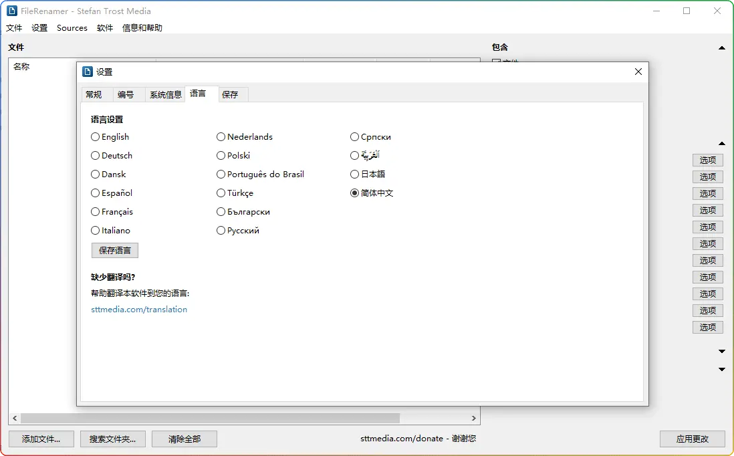Open the sttmedia.com/translation link

(139, 310)
